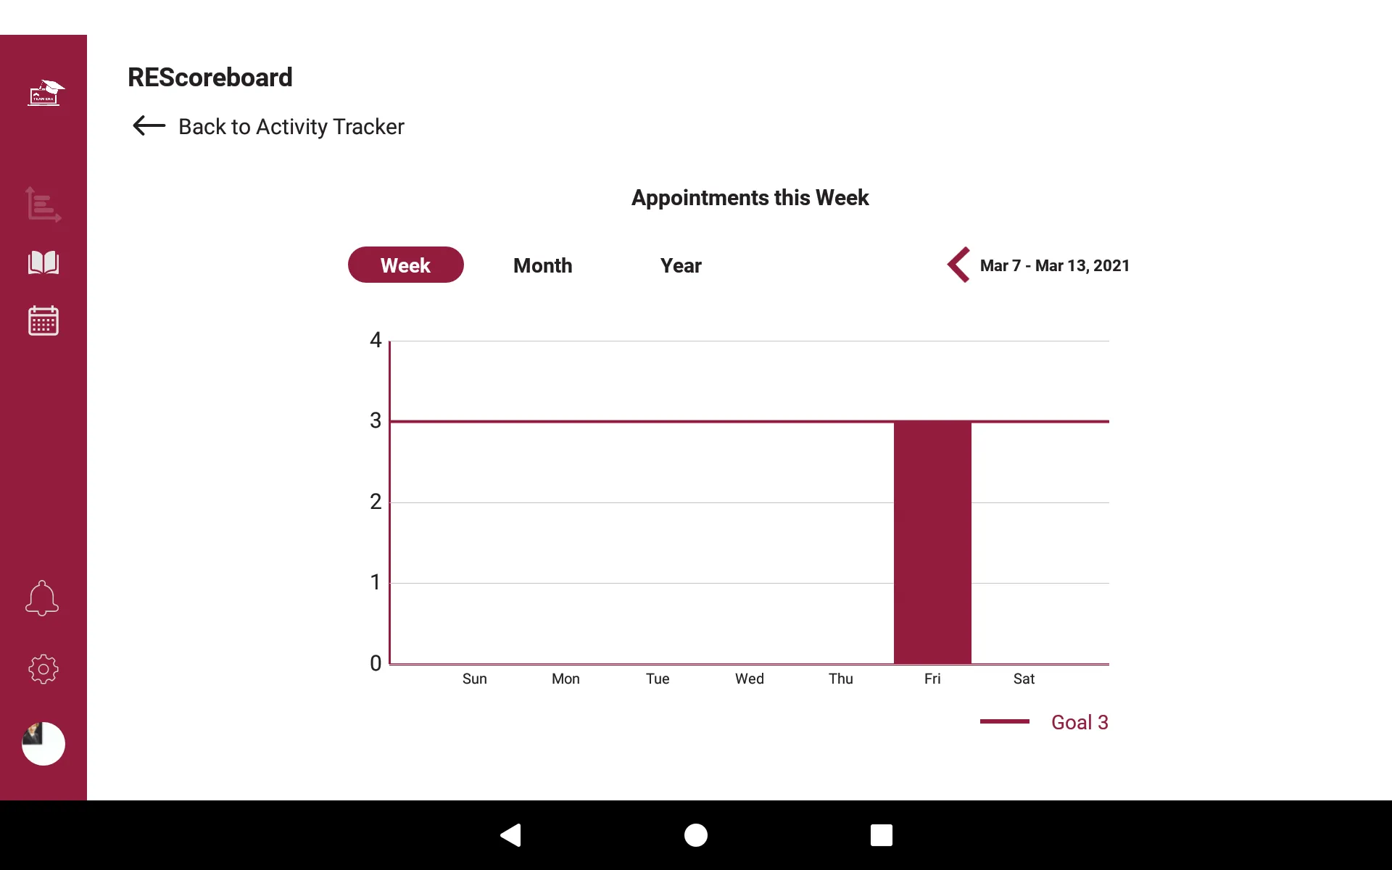The image size is (1392, 870).
Task: Click the REScoreboard home logo icon
Action: [43, 91]
